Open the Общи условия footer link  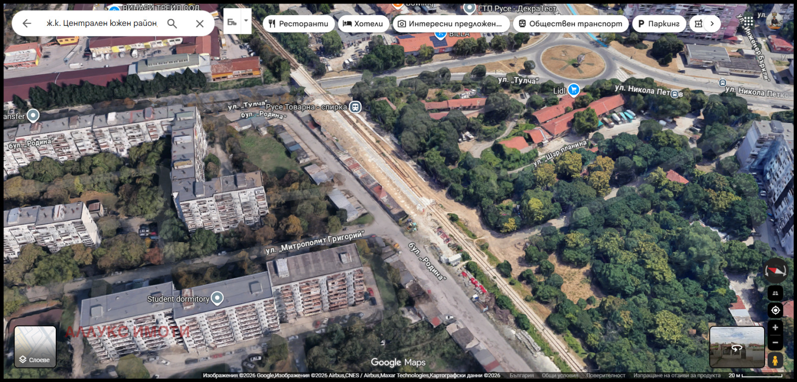pos(560,376)
